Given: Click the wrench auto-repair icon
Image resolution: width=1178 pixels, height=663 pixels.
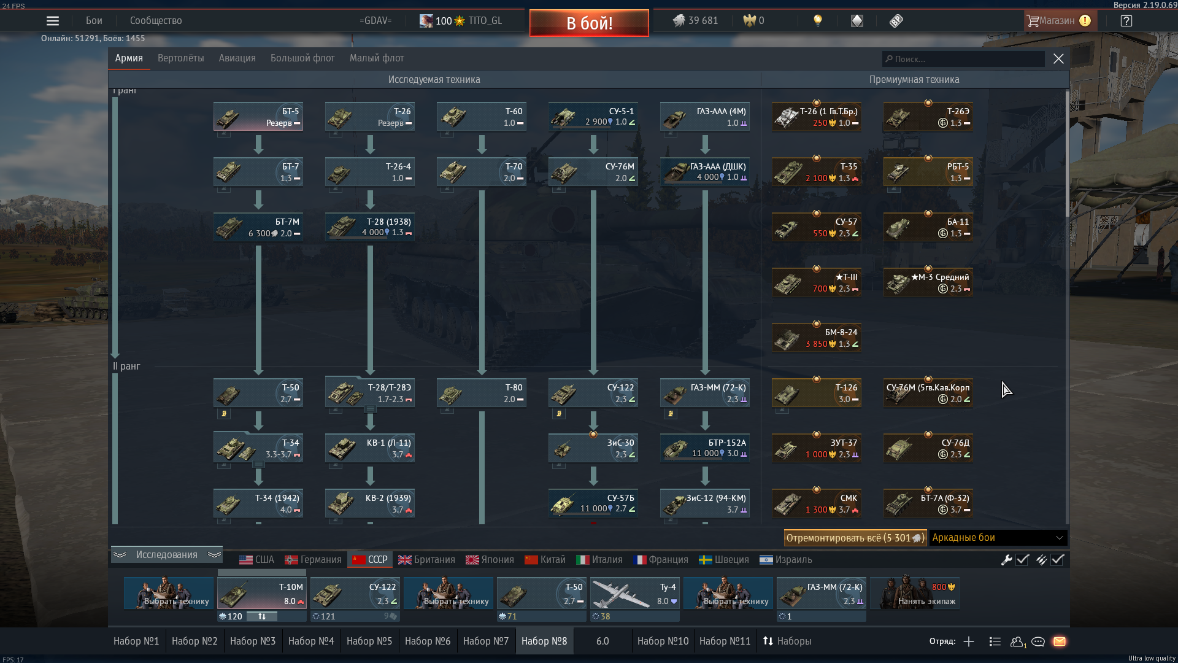Looking at the screenshot, I should click(x=1006, y=560).
